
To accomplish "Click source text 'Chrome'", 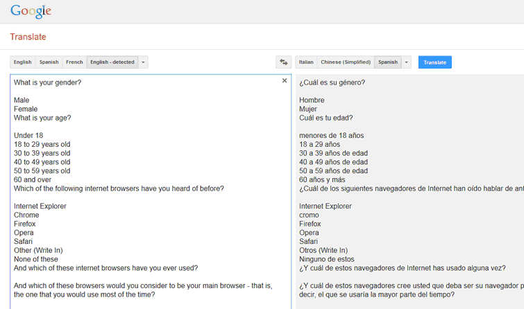I will click(26, 215).
